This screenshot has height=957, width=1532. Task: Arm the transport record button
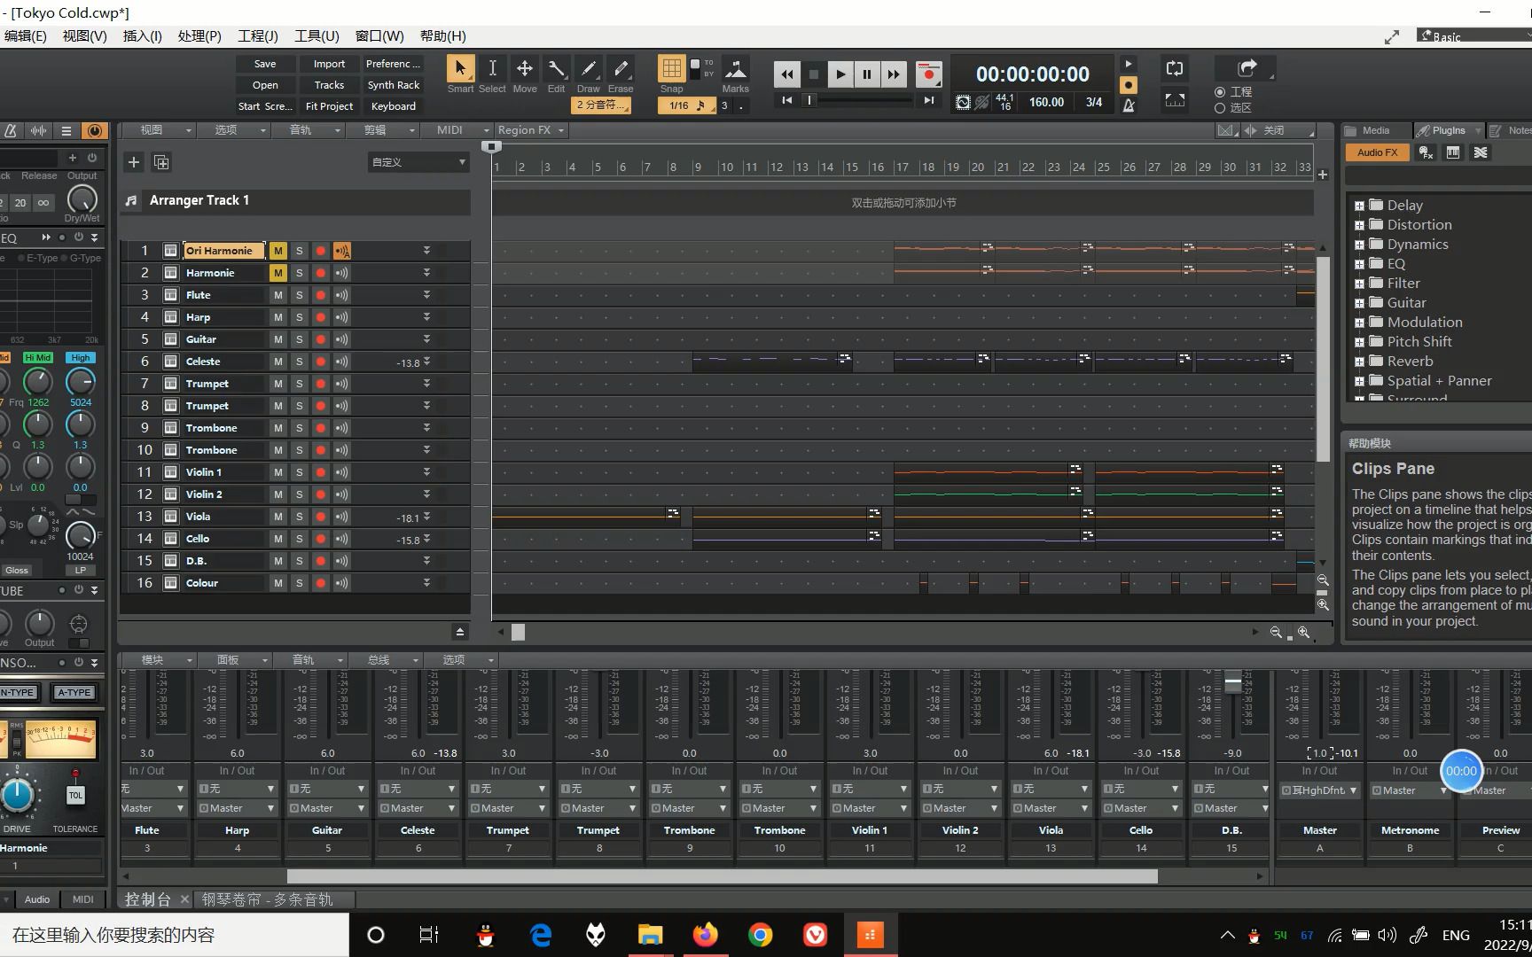(x=928, y=74)
